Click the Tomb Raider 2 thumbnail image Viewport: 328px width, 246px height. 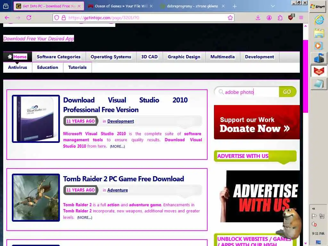click(36, 197)
